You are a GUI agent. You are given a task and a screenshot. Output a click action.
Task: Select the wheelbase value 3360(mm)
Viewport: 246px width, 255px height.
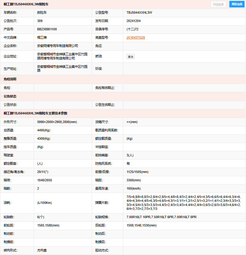tap(134, 180)
